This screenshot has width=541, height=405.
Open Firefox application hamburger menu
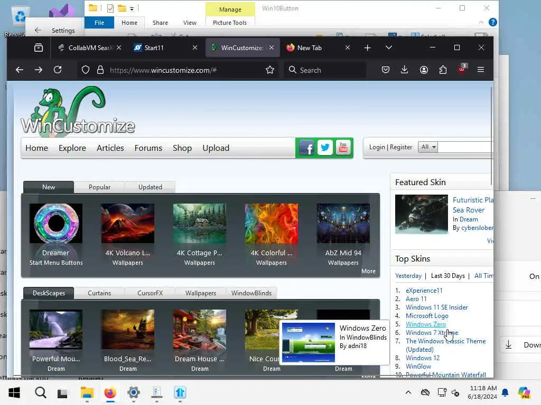481,70
